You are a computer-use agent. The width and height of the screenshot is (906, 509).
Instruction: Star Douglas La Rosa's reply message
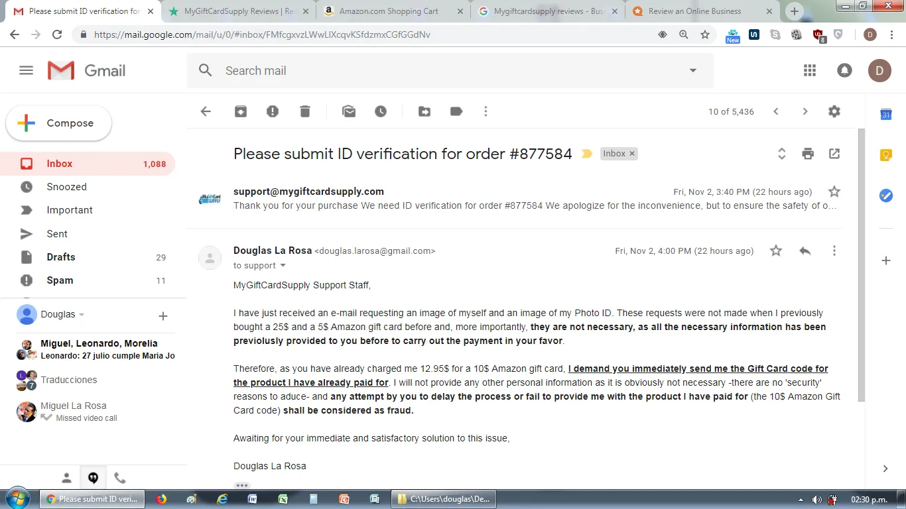point(776,251)
